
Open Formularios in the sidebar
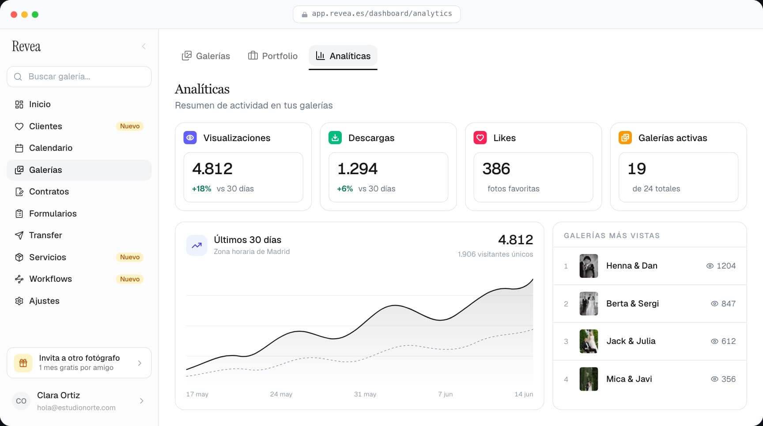[79, 213]
